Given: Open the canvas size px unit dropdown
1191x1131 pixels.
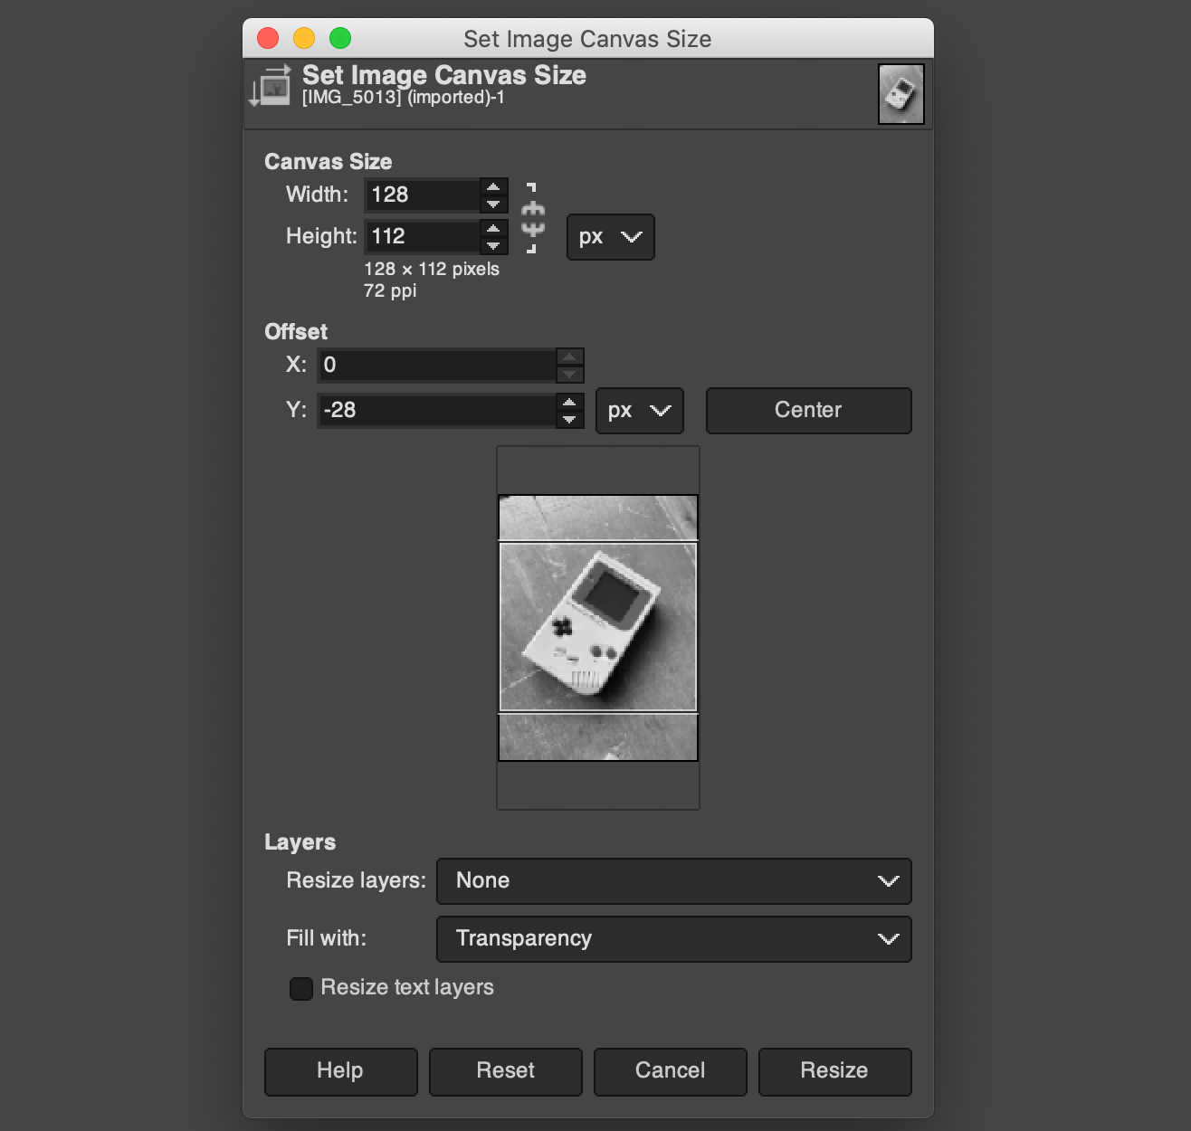Looking at the screenshot, I should (610, 237).
